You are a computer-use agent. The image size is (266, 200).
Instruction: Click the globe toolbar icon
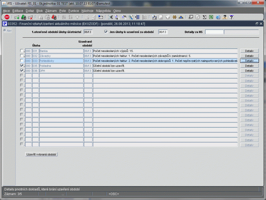coord(168,17)
